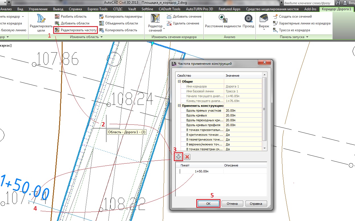Select the 1+50.00м station row
Viewport: 355px width, 221px height.
click(x=221, y=171)
